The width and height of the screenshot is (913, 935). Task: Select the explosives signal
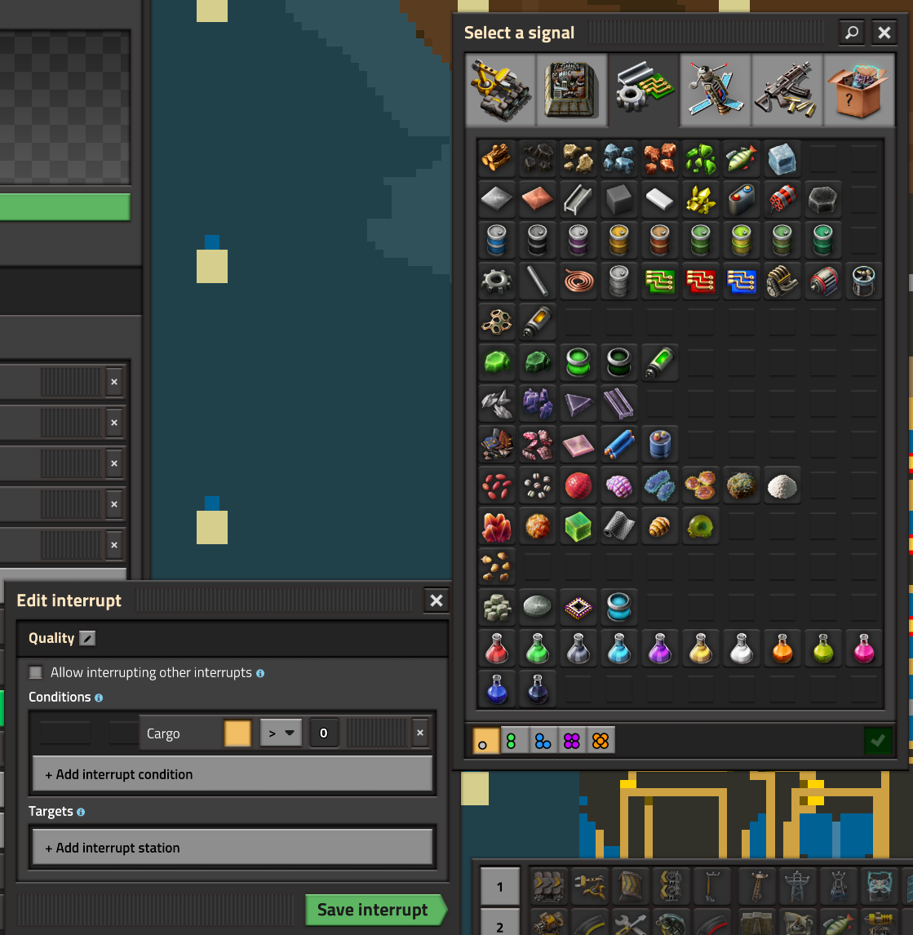click(x=782, y=198)
